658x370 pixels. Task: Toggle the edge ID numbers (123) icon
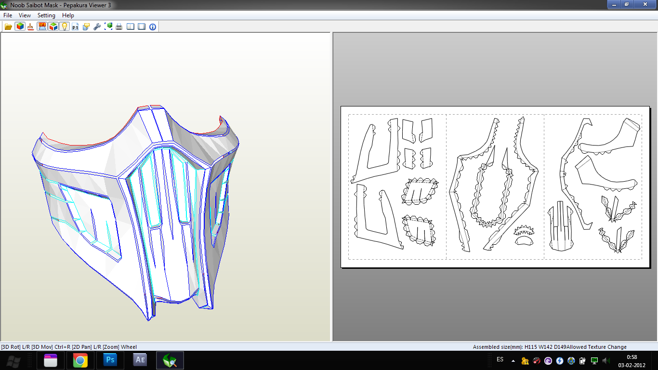[x=42, y=26]
